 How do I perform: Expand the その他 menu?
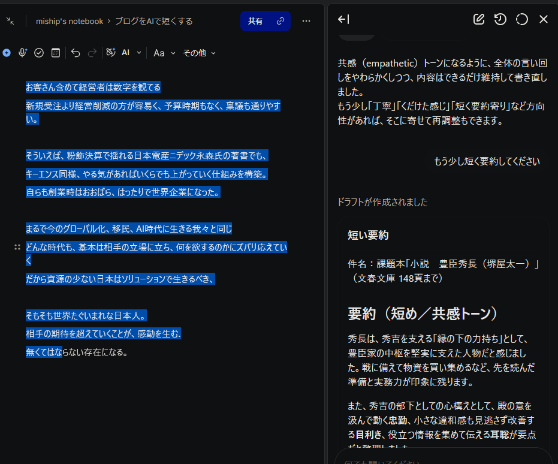pos(199,53)
